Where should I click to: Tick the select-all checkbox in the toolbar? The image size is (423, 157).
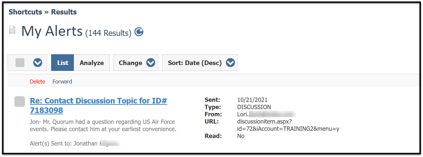click(20, 63)
